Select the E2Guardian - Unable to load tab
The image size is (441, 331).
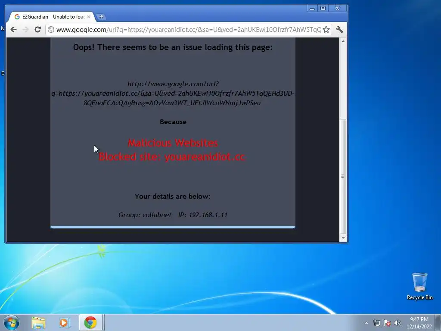(x=52, y=17)
